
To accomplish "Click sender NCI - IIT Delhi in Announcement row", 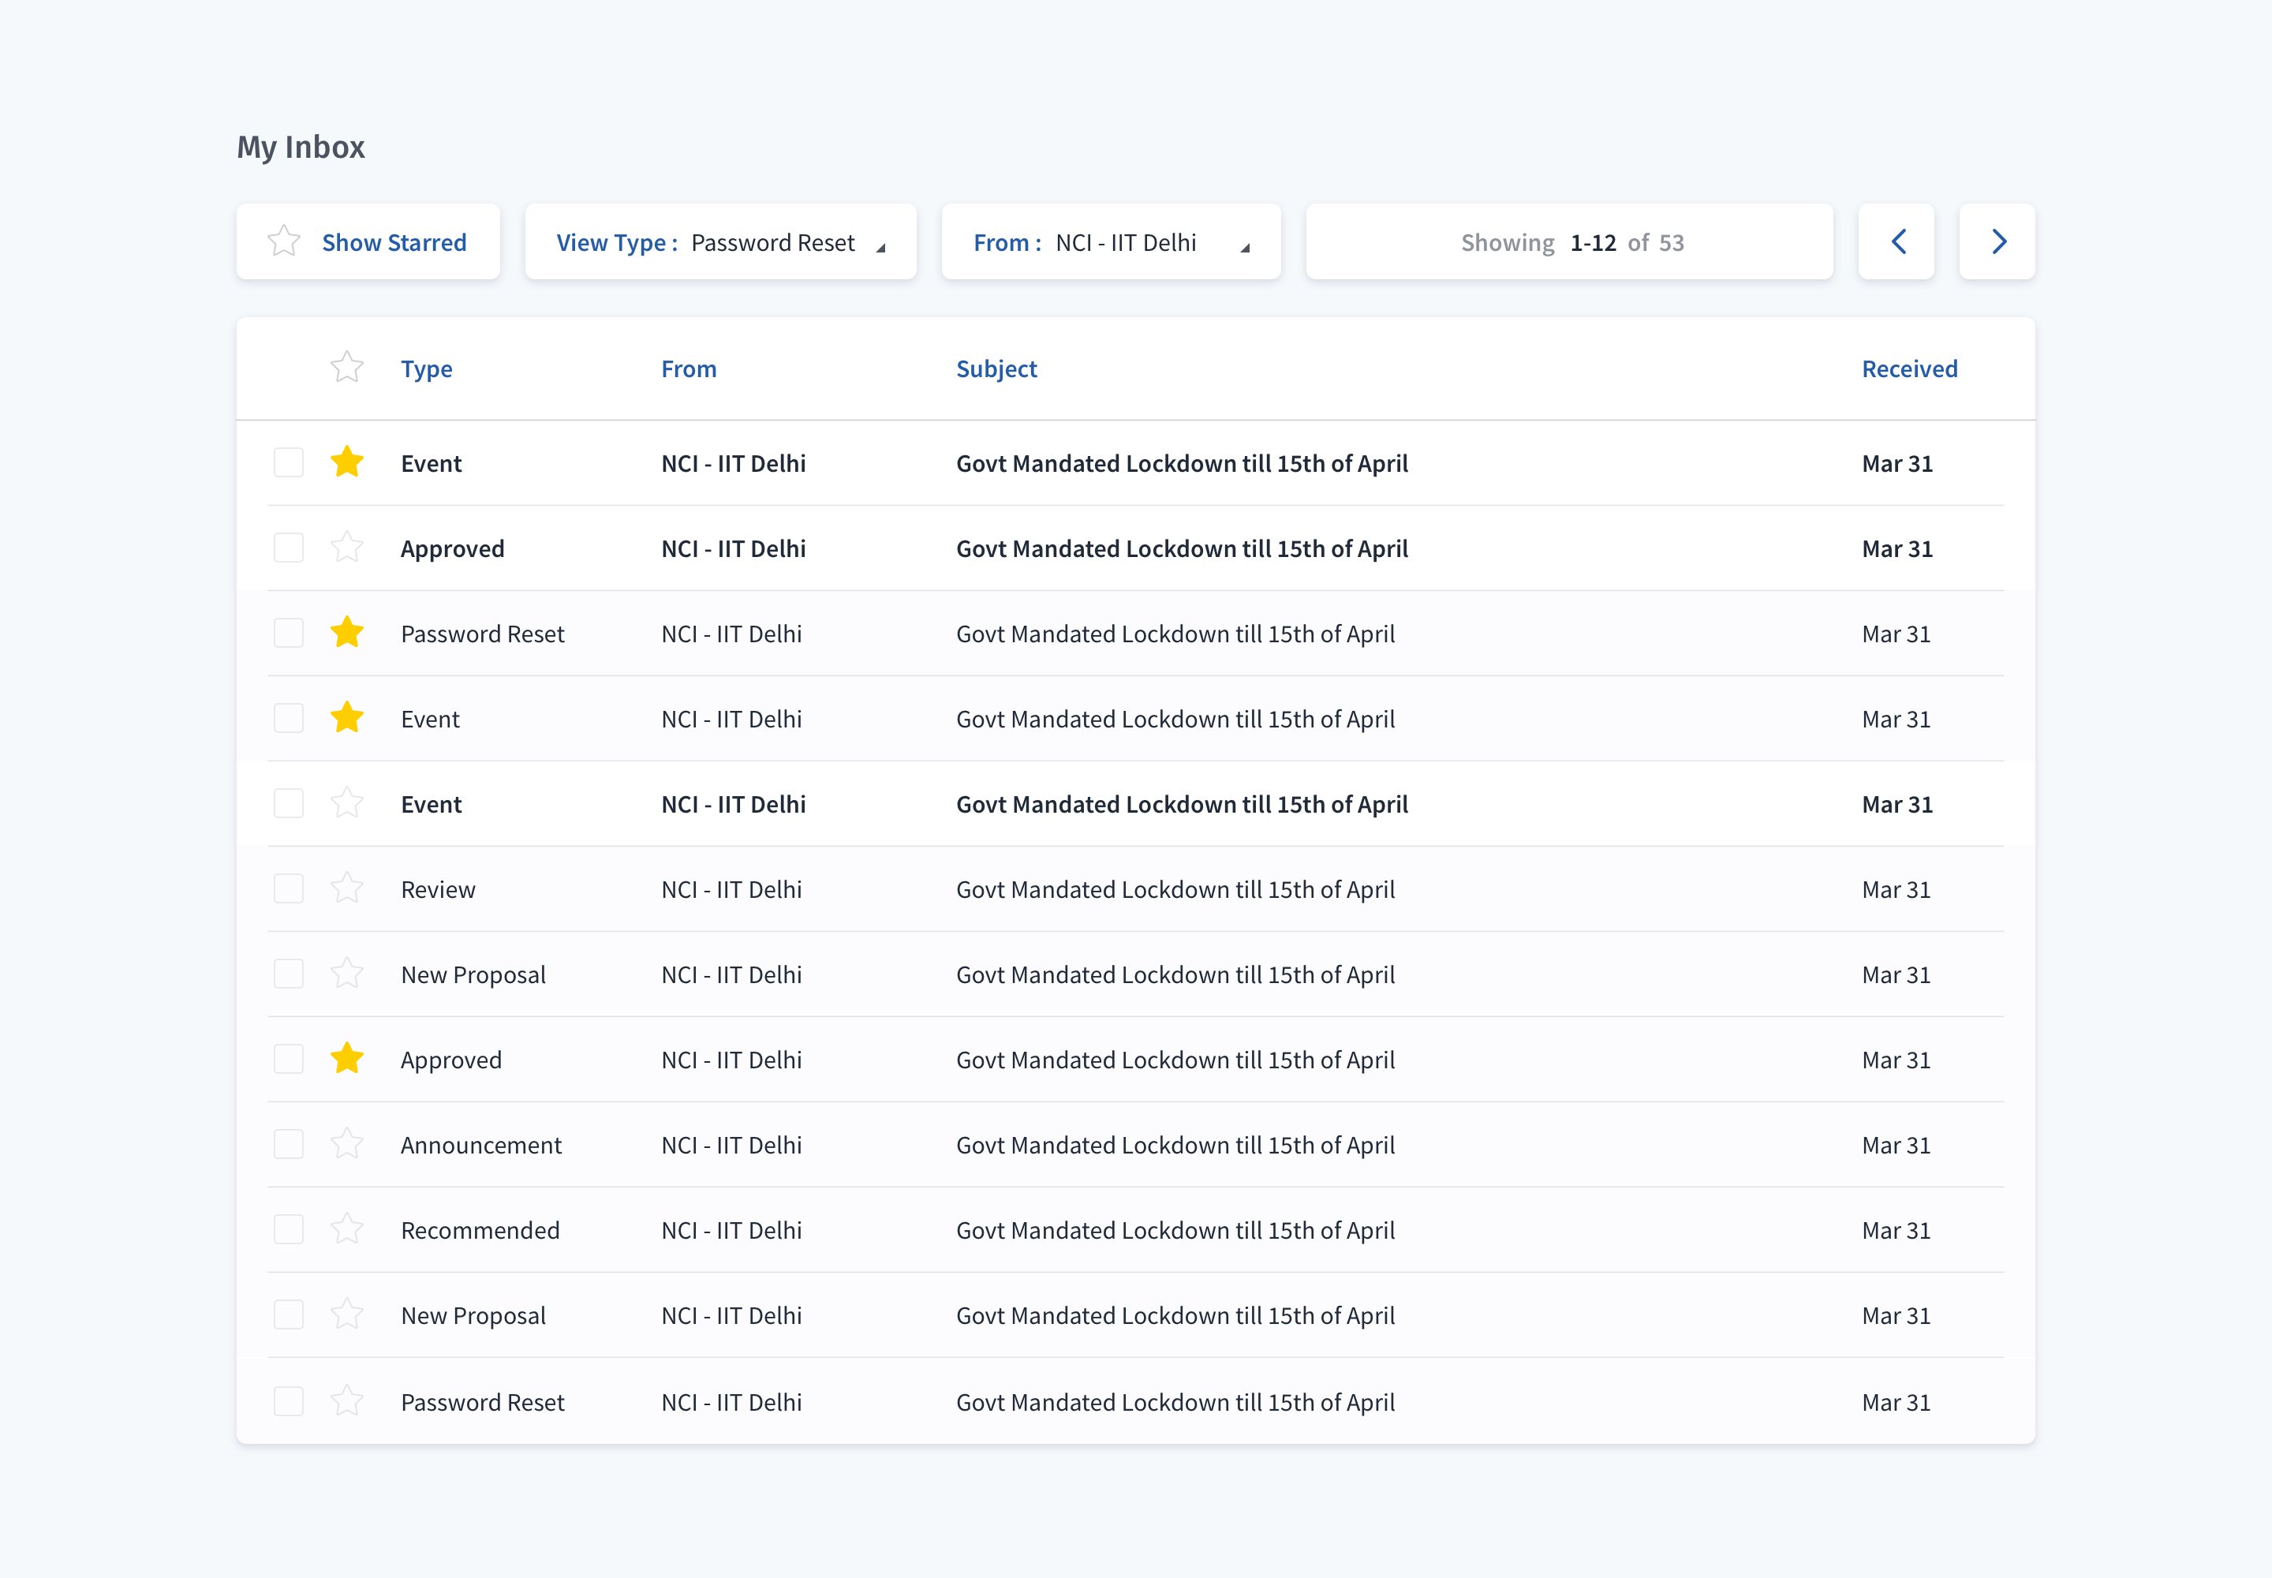I will (x=731, y=1145).
